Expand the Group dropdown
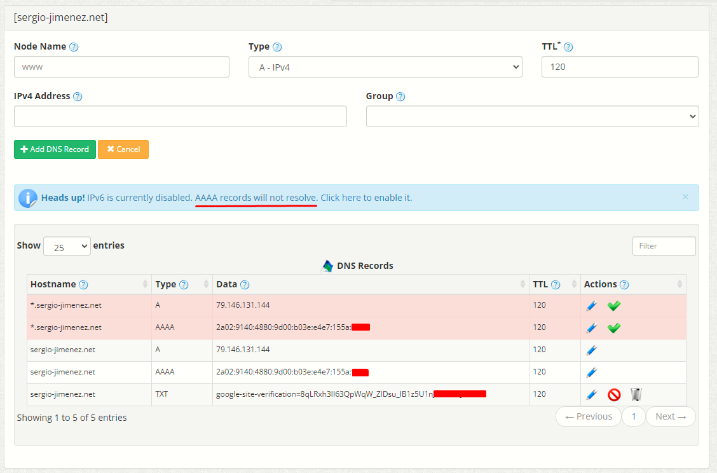717x473 pixels. pos(532,116)
